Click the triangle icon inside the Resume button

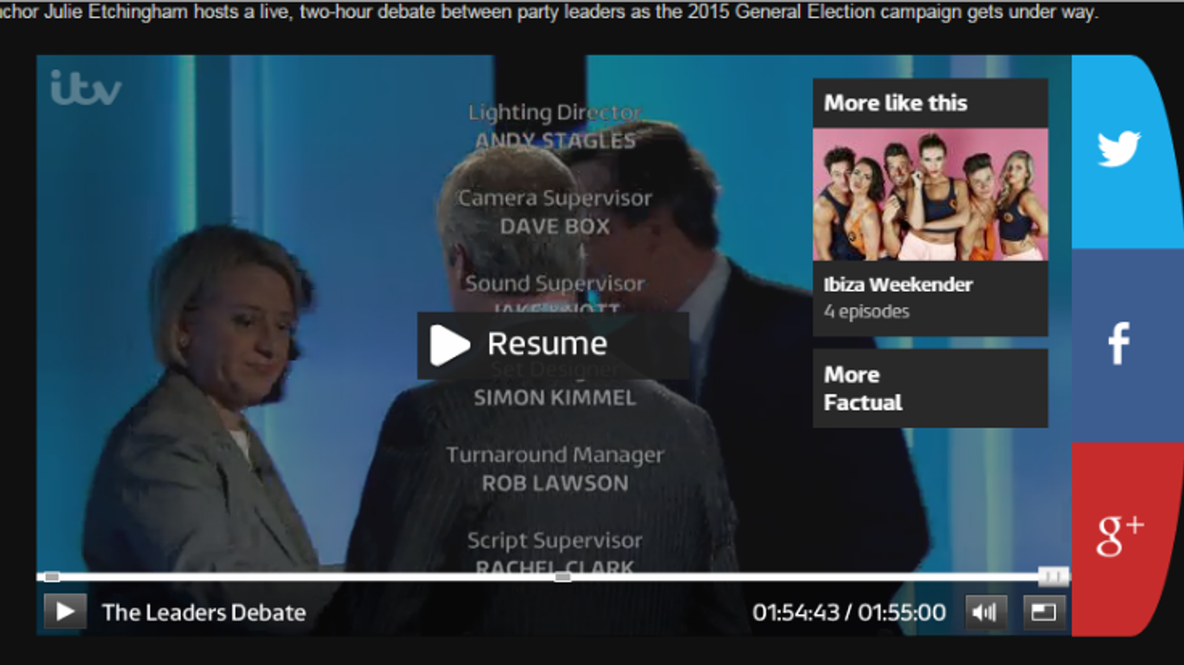pyautogui.click(x=449, y=345)
